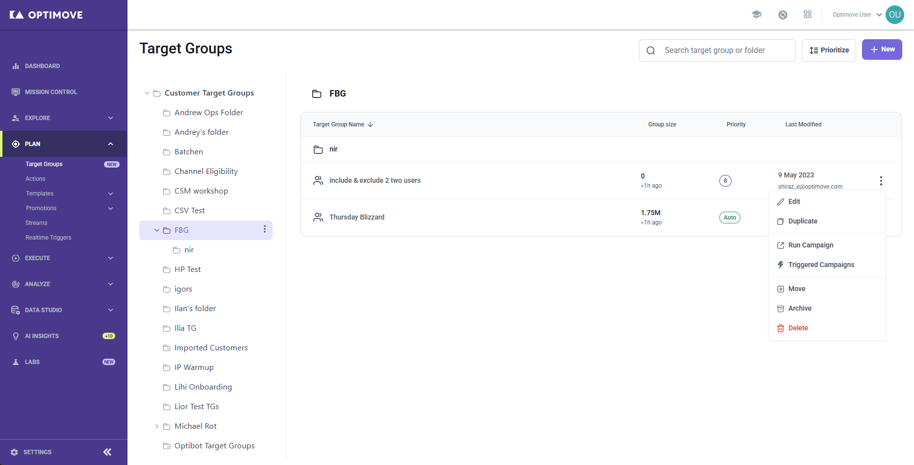Click the Triggered Campaigns lightning icon
The image size is (914, 465).
(x=781, y=265)
